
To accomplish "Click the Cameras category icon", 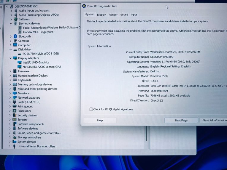I will pos(15,41).
